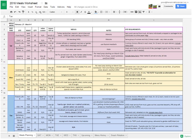Open the font size 9 dropdown
The width and height of the screenshot is (192, 139).
point(70,12)
